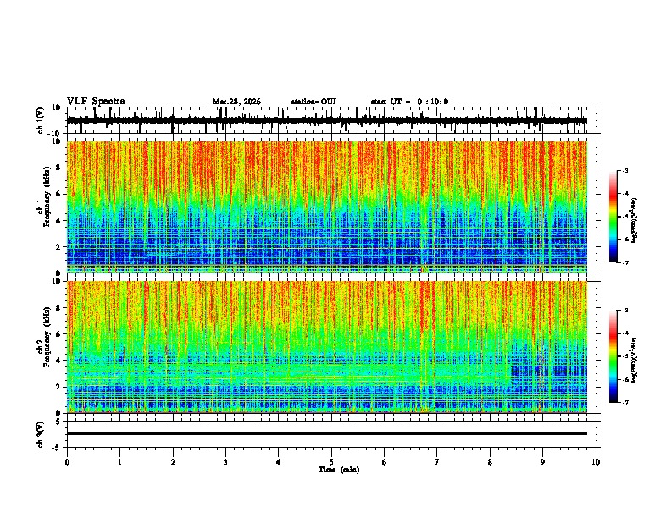This screenshot has width=671, height=518.
Task: Select the "start UT = 0 : 10: 0" text
Action: [x=409, y=102]
